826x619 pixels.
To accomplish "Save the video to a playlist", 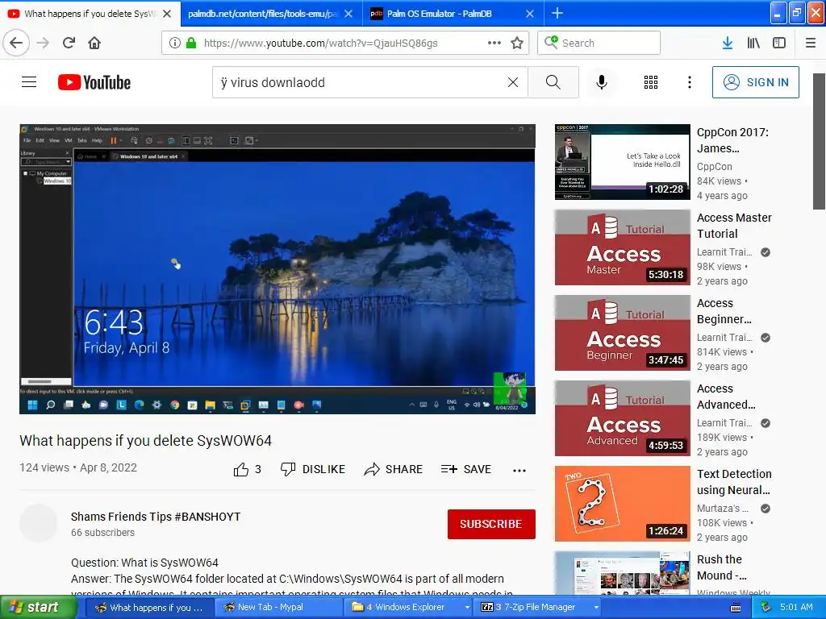I will pyautogui.click(x=465, y=469).
